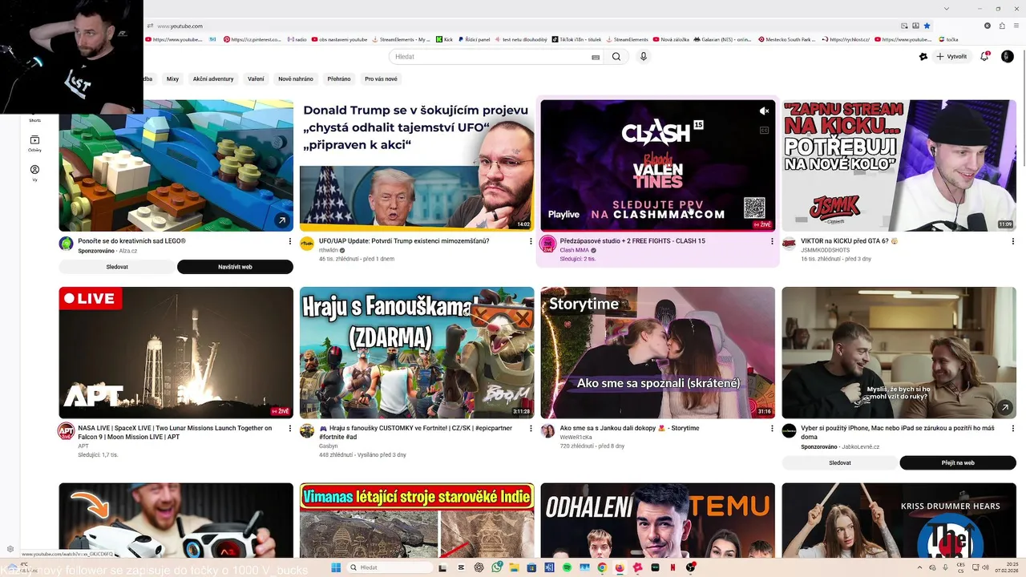Open YouTube notifications bell
This screenshot has height=577, width=1026.
pos(984,57)
